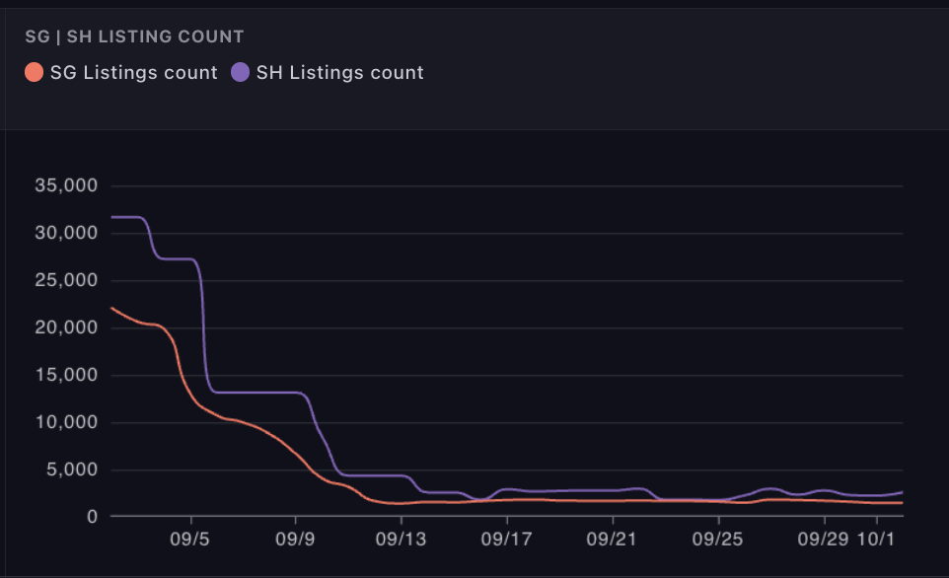The height and width of the screenshot is (578, 949).
Task: Toggle the SG Listings count series label
Action: click(133, 72)
